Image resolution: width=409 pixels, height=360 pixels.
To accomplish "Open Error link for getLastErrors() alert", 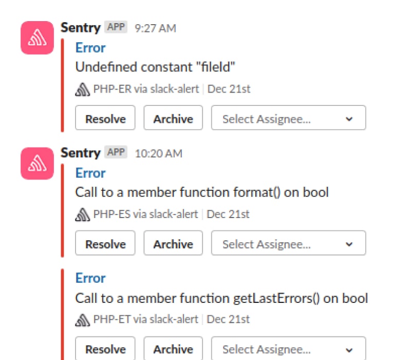I will [90, 278].
